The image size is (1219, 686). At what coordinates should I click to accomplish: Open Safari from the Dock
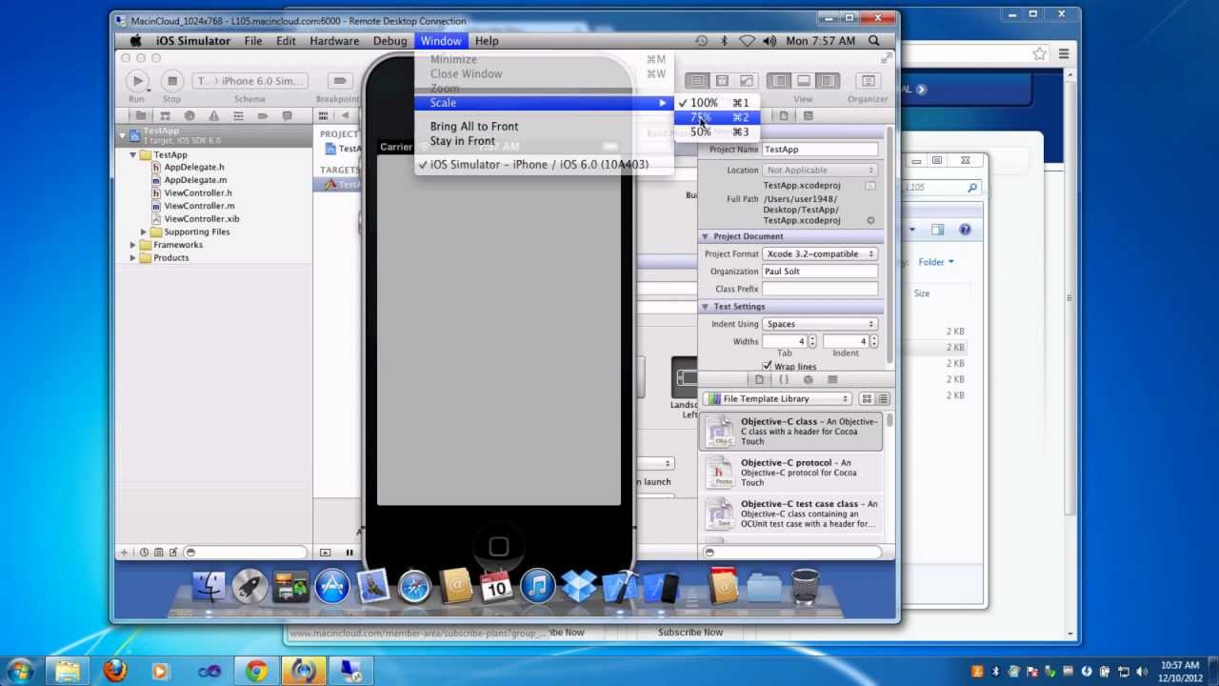tap(414, 587)
